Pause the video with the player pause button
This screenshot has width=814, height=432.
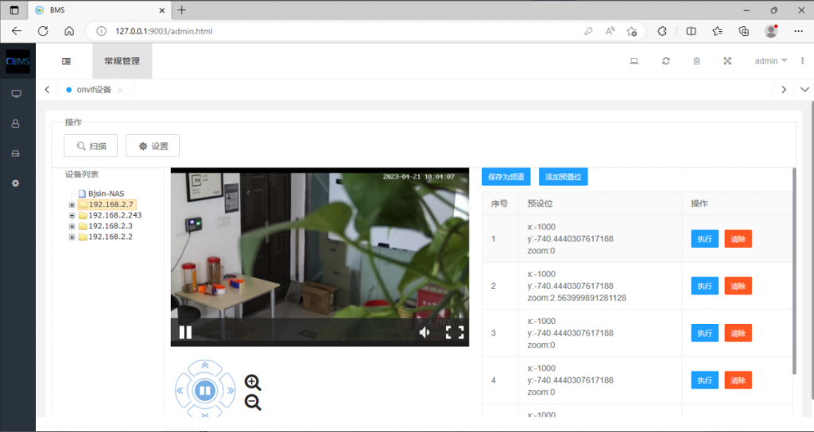185,332
